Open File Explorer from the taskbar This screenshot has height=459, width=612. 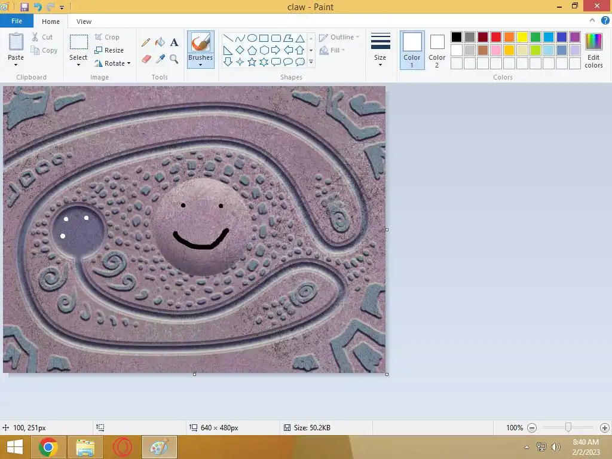coord(85,447)
